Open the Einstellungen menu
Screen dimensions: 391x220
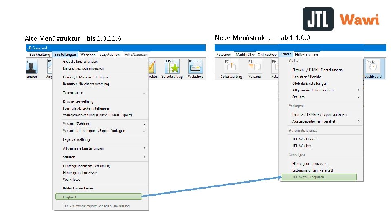tap(65, 54)
